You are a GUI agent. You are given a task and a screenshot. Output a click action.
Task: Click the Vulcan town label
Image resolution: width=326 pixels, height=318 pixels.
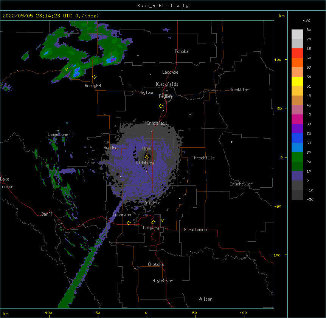pos(205,299)
